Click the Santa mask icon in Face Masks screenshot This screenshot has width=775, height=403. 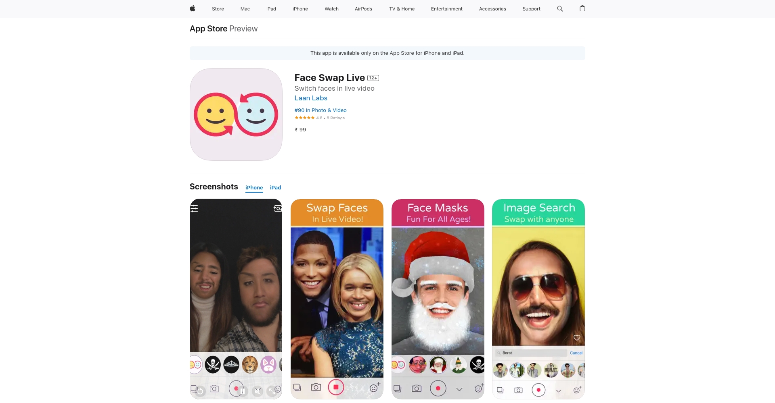click(x=438, y=365)
